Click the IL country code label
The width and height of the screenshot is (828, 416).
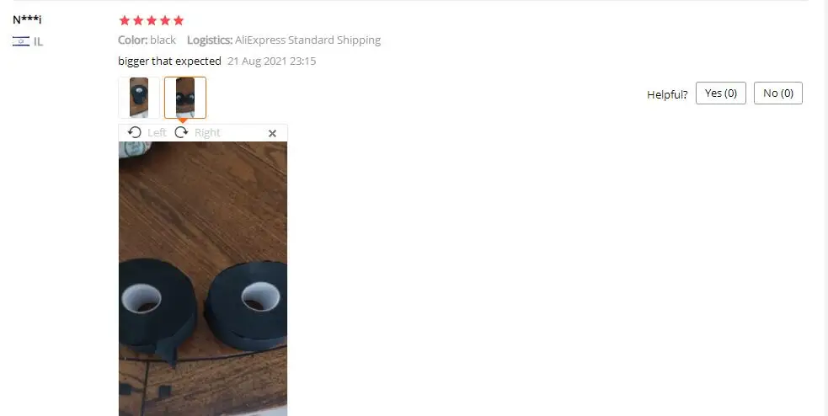pos(38,42)
